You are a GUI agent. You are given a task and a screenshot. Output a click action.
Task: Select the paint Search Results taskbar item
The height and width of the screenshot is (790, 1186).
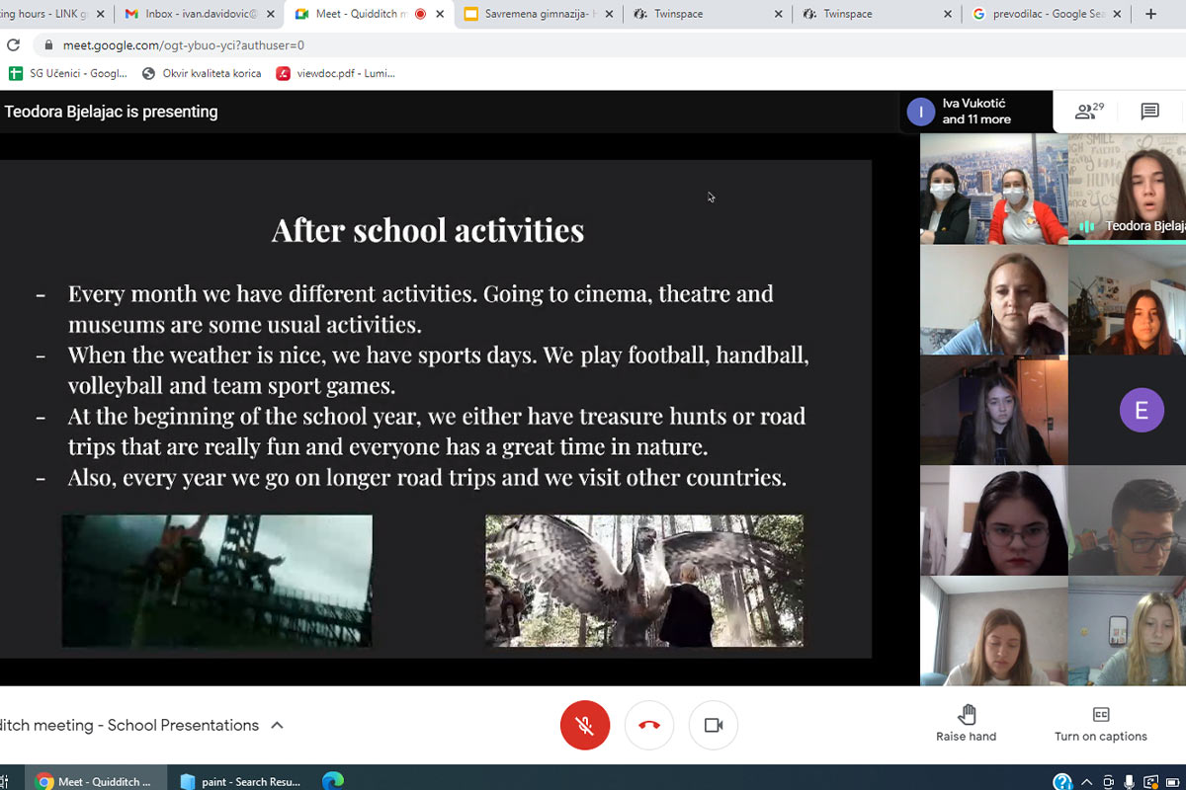(x=240, y=781)
